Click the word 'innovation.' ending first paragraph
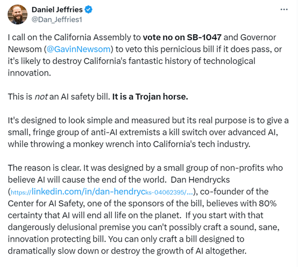298x267 pixels. [30, 73]
